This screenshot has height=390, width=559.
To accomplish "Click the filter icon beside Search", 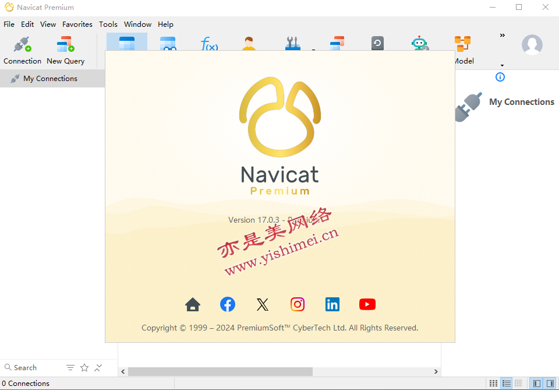I will pos(70,367).
